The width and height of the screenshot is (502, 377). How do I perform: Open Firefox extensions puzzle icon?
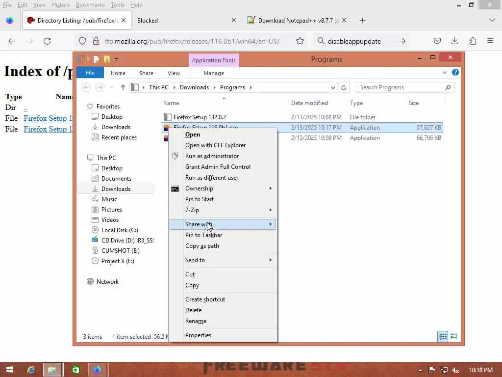point(473,41)
